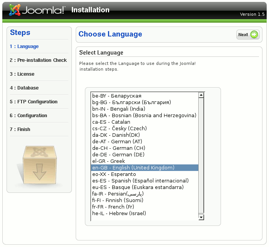Select es-ES - Spanish (Español internacional)
269x247 pixels.
point(144,181)
